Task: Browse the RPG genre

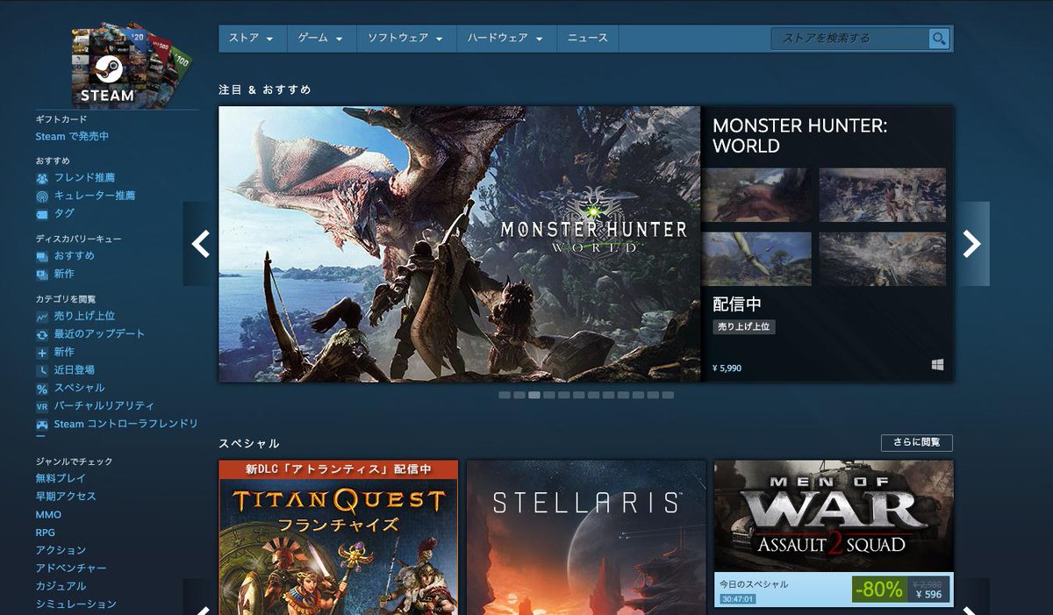Action: point(46,533)
